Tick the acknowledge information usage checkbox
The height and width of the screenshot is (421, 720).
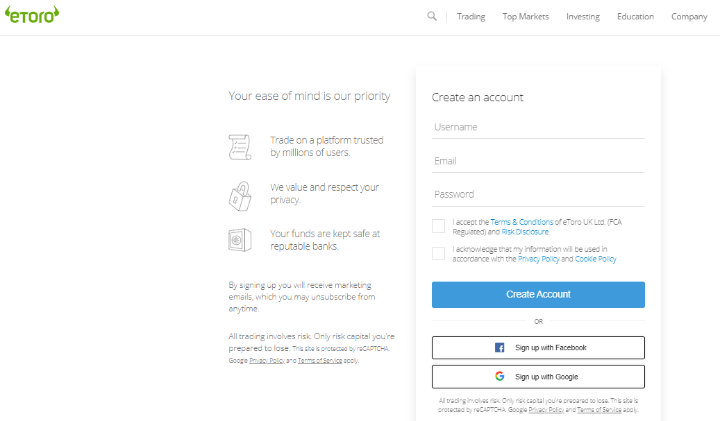439,253
